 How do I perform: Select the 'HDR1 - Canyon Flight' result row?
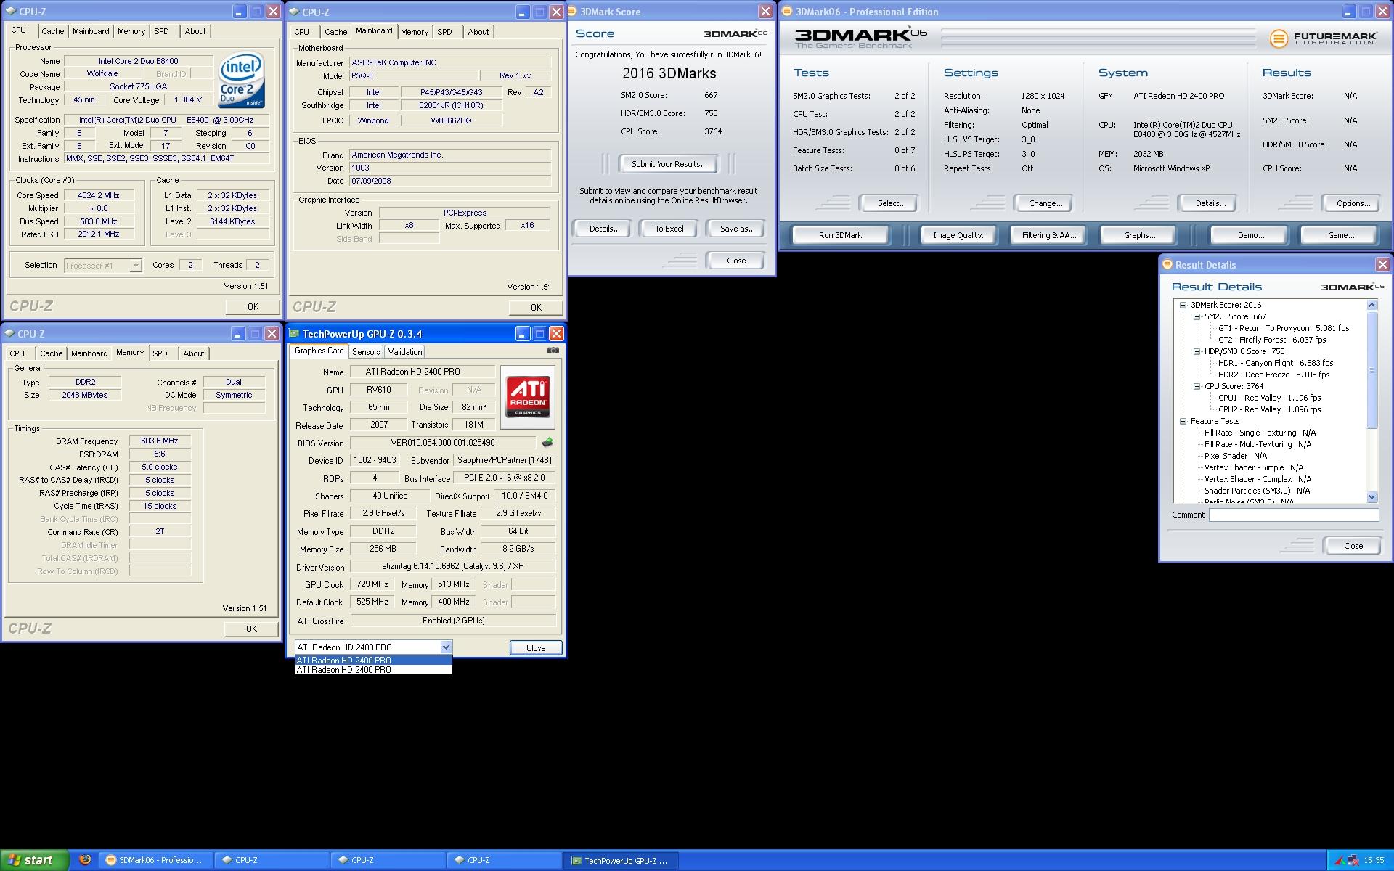(x=1276, y=363)
